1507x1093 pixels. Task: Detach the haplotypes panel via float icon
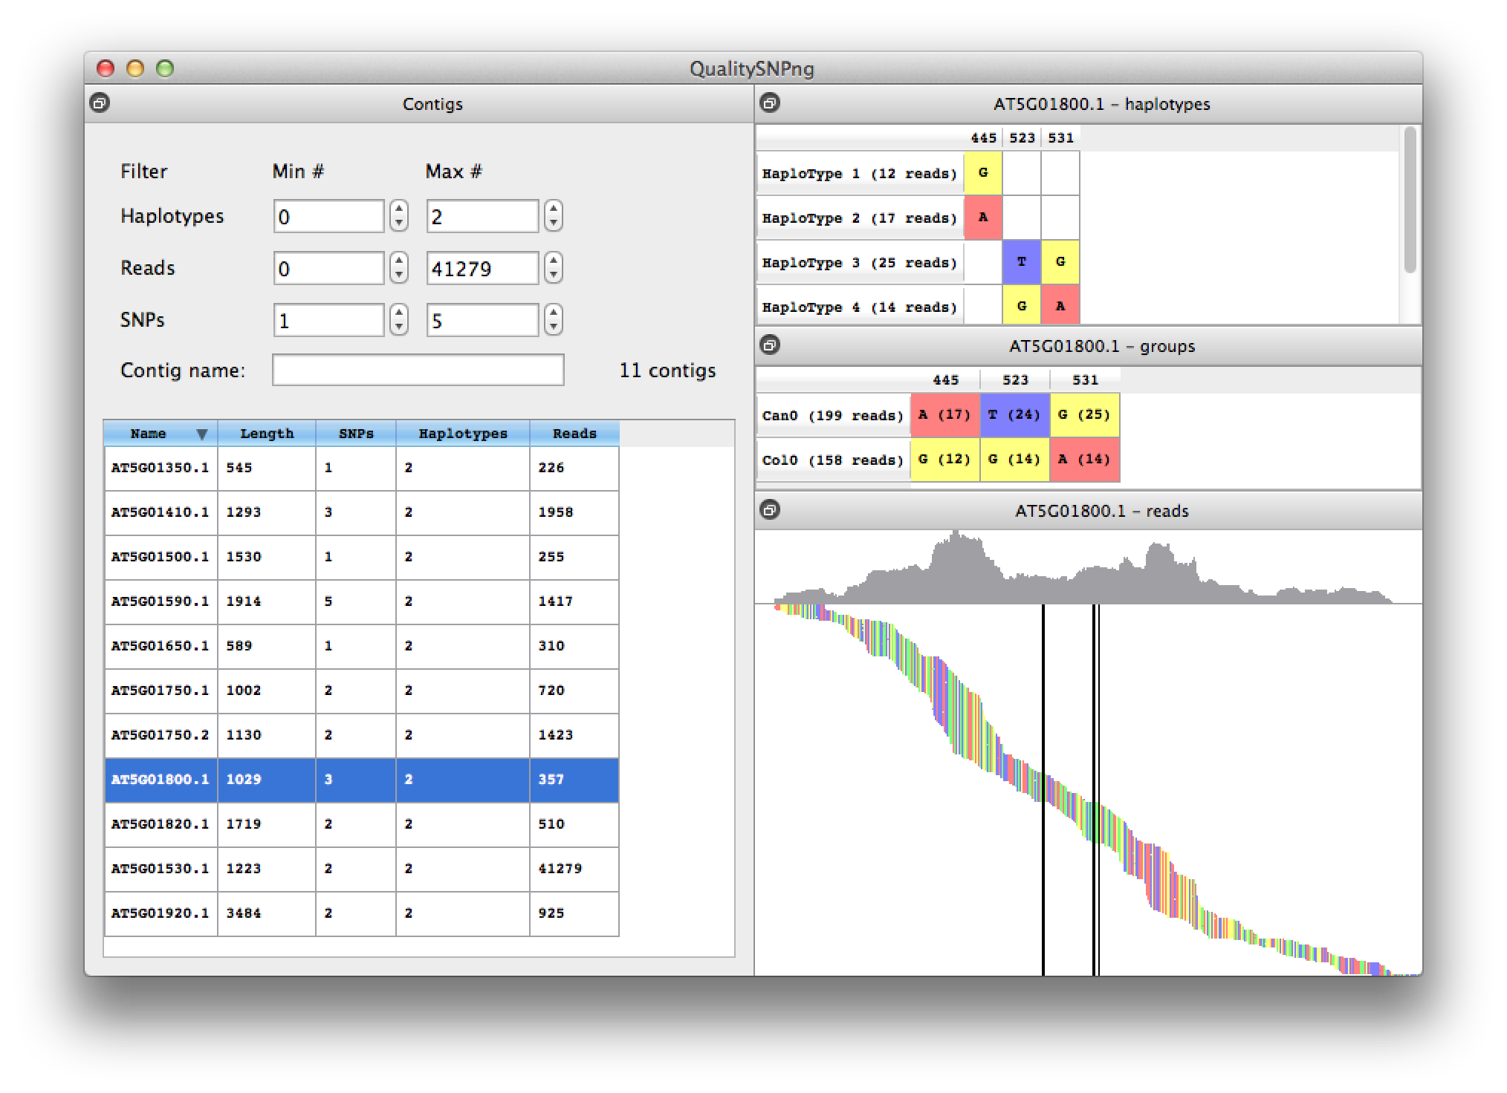pos(770,102)
